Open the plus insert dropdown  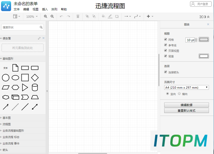coord(150,16)
